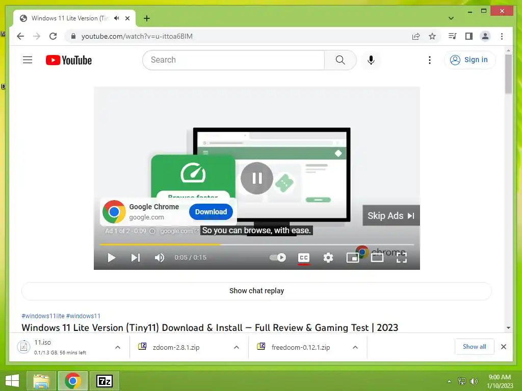The height and width of the screenshot is (391, 522).
Task: Open media controls icon in Chrome toolbar
Action: tap(452, 36)
